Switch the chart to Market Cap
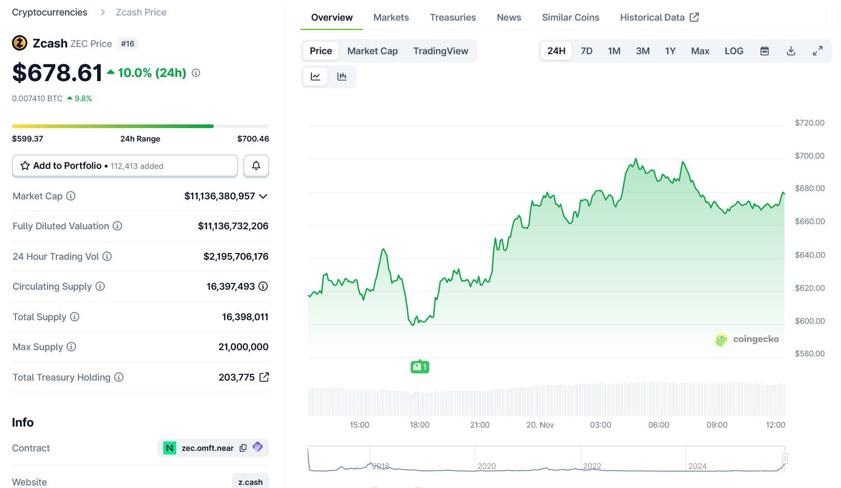 tap(372, 51)
